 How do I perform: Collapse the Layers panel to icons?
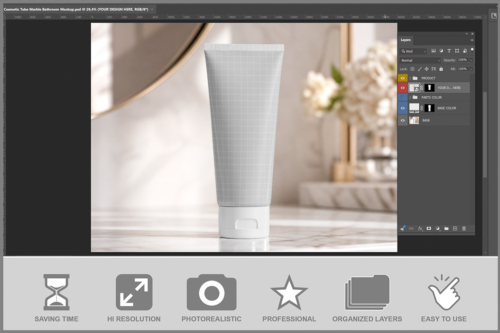(467, 34)
